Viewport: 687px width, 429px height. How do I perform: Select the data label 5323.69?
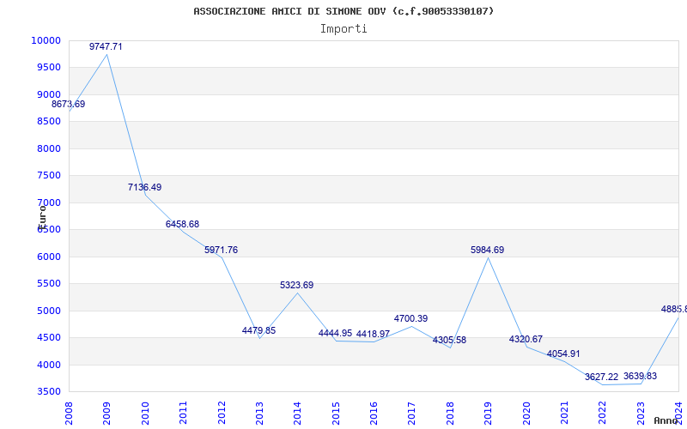[296, 285]
